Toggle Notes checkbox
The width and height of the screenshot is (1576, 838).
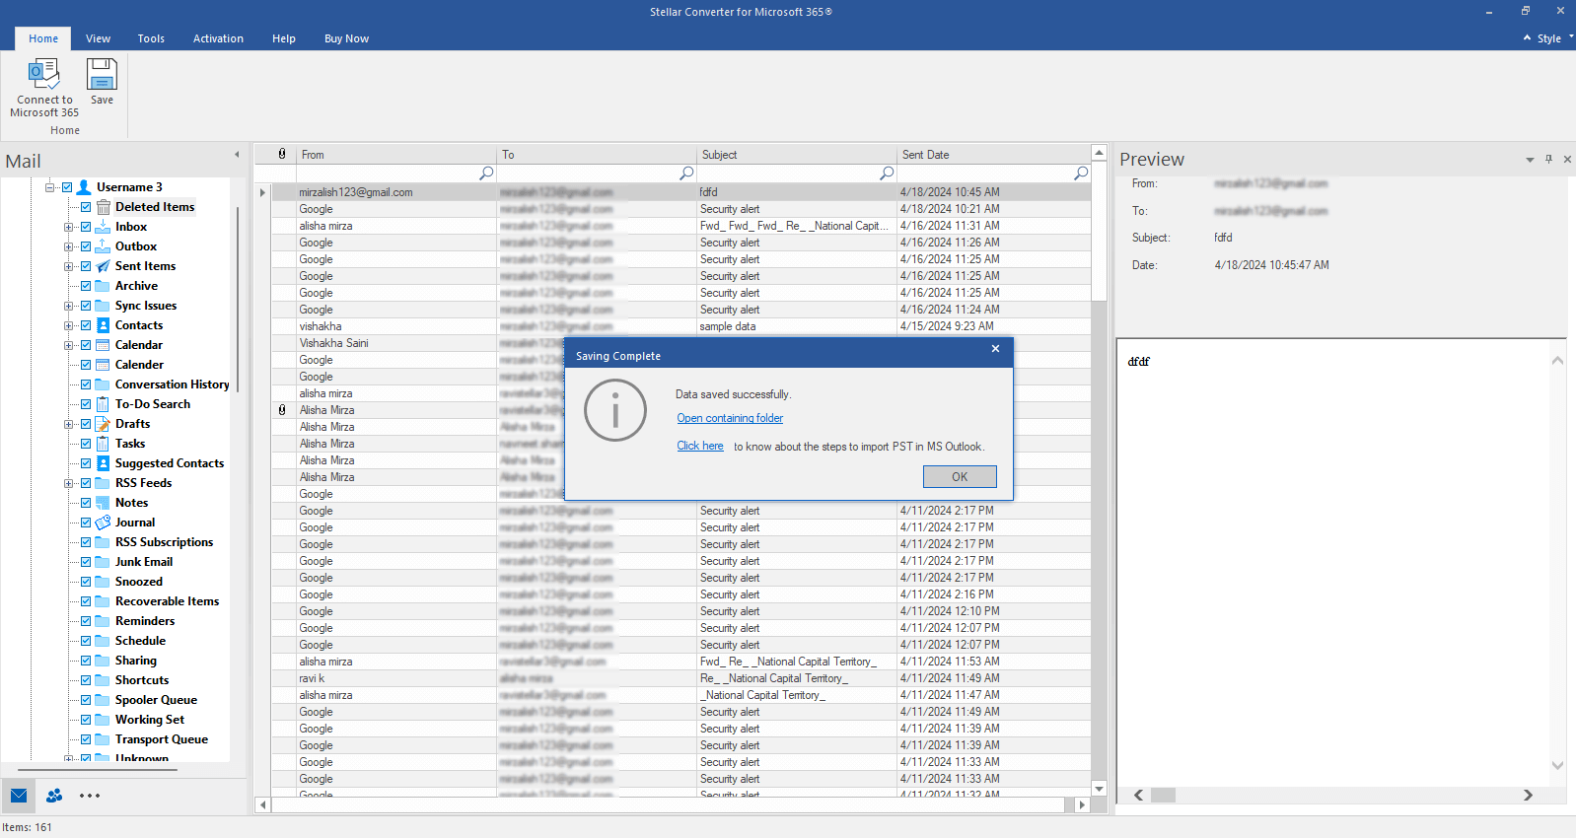point(86,503)
